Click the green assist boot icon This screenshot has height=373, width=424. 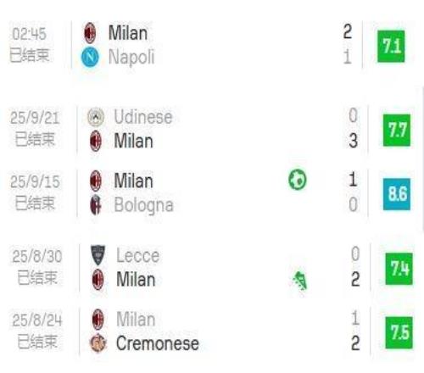[300, 281]
